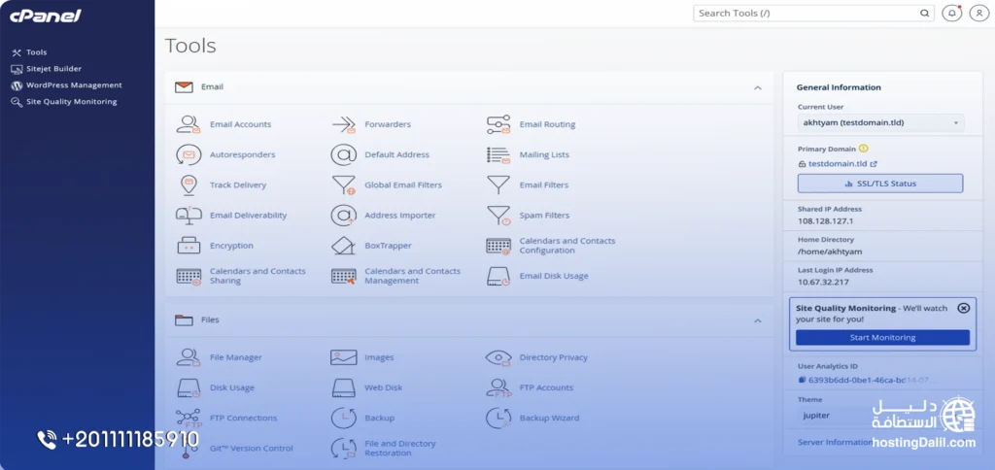
Task: Click the Forwarders arrow icon
Action: (343, 124)
